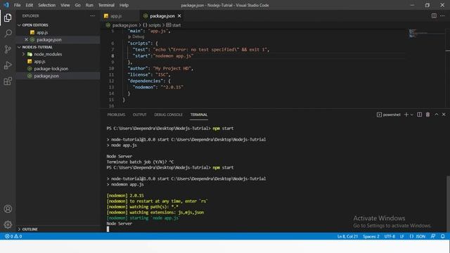Open the Run menu
450x253 pixels.
click(89, 5)
